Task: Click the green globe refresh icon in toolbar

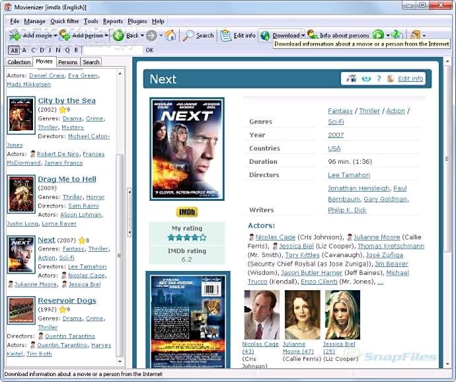Action: tap(397, 35)
